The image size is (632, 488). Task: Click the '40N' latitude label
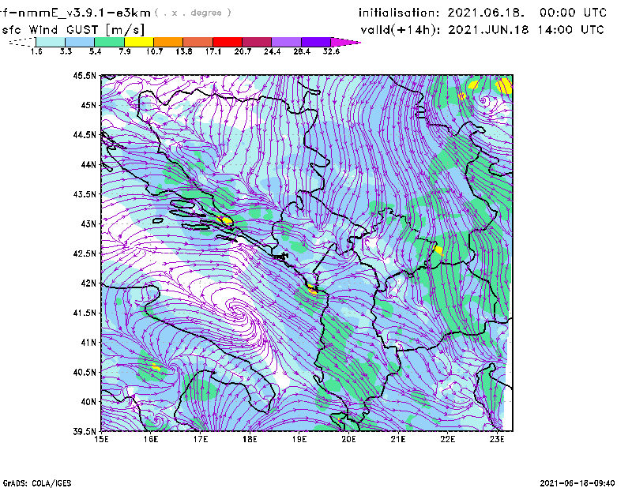pos(88,402)
